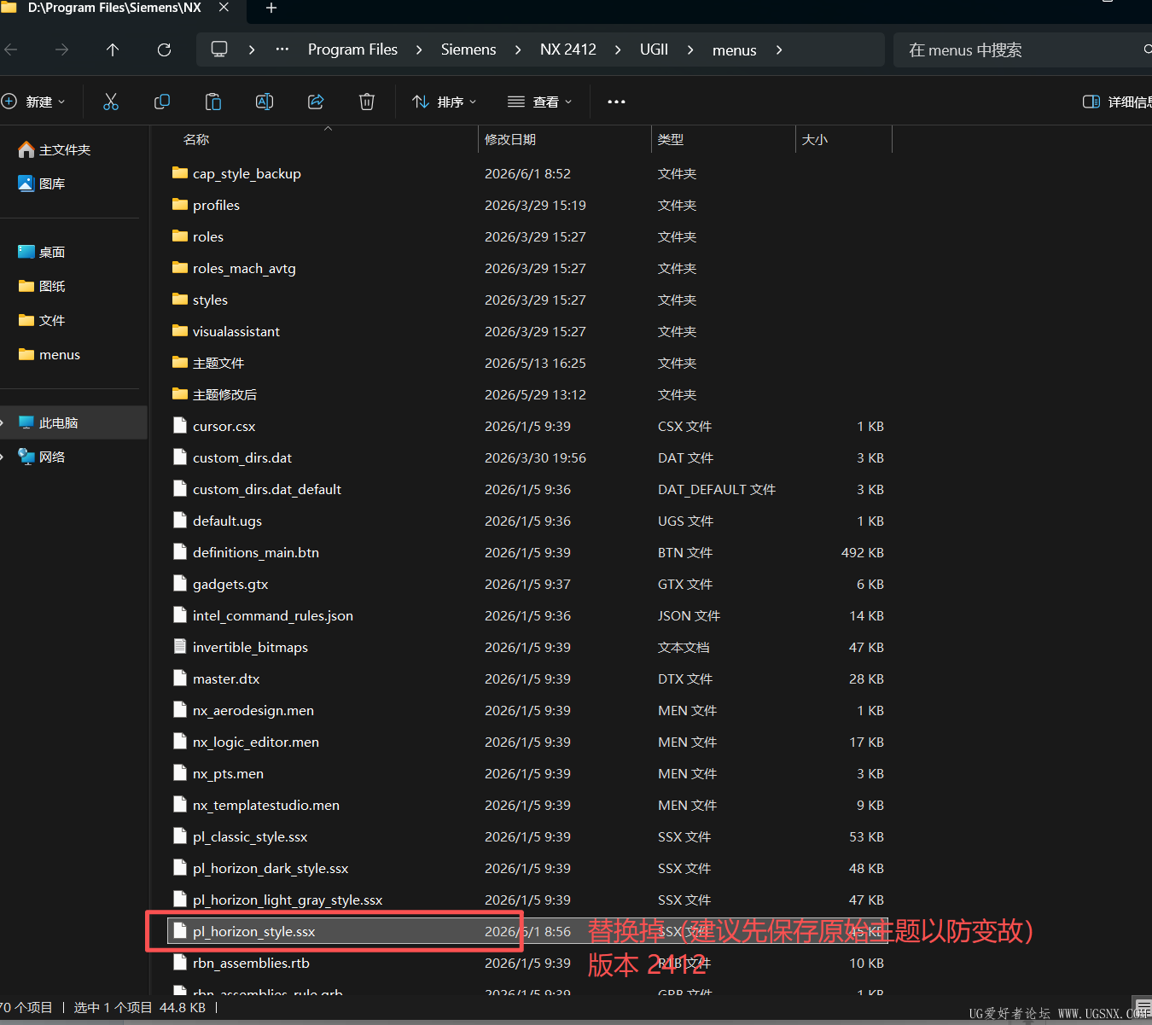Expand chevron after Siemens in path
This screenshot has width=1152, height=1025.
click(518, 50)
